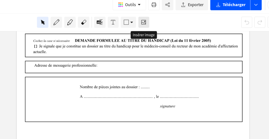Select the pencil drawing tool
This screenshot has width=269, height=139.
pos(56,22)
